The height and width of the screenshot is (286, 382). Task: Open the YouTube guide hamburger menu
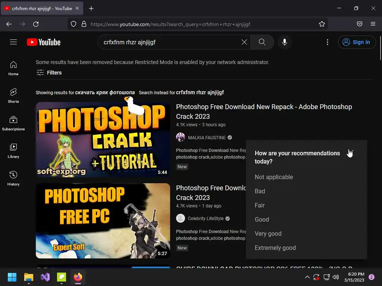[13, 42]
